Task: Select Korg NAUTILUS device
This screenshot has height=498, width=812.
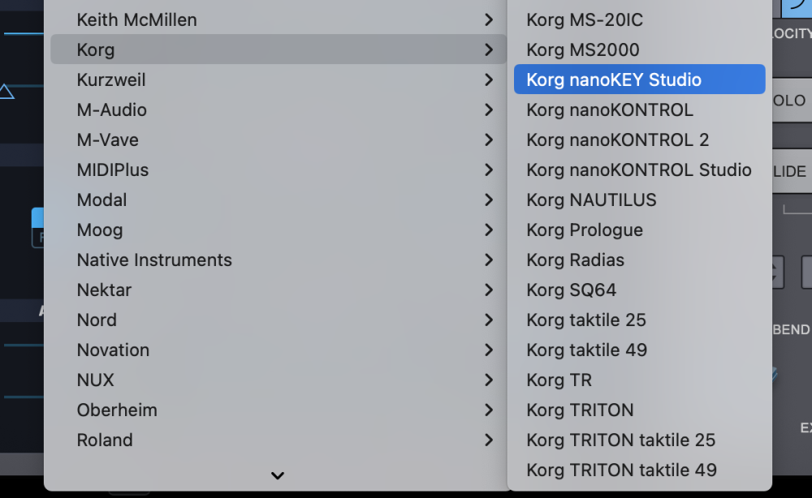Action: pyautogui.click(x=591, y=200)
